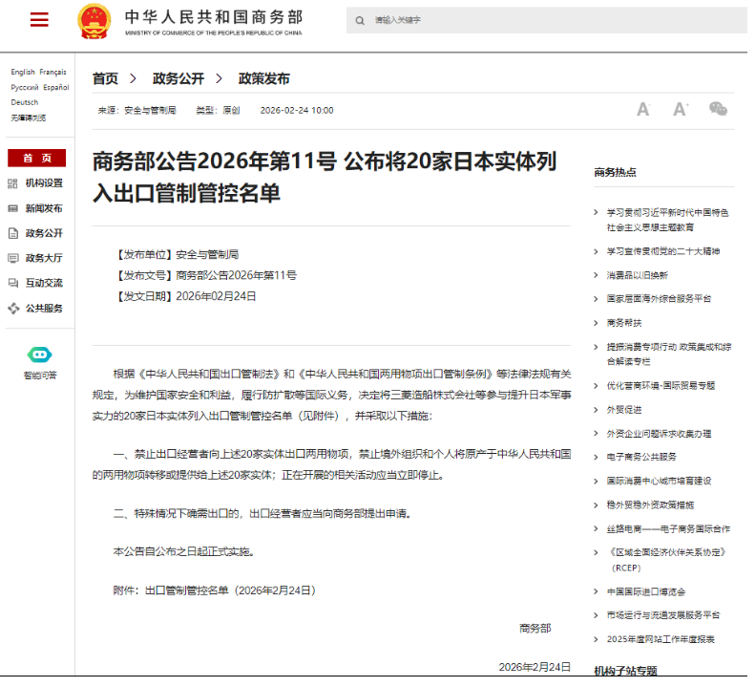Open the 智能问答 chatbot icon
755x687 pixels.
(39, 354)
